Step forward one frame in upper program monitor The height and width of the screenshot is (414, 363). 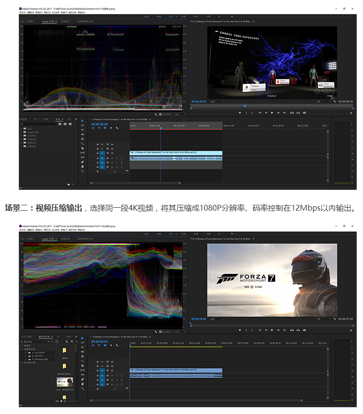click(x=279, y=113)
